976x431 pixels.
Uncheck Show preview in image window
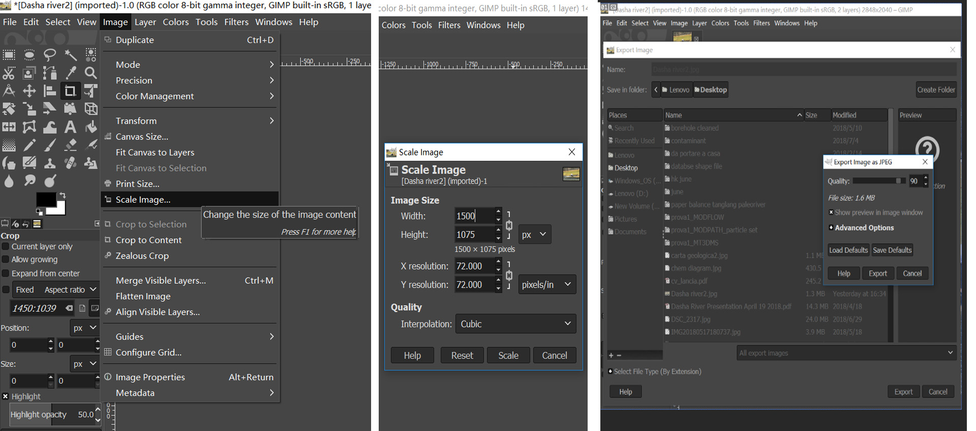pyautogui.click(x=831, y=213)
